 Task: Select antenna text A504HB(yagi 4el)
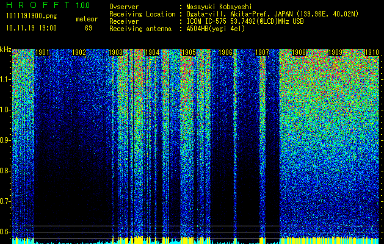click(216, 29)
